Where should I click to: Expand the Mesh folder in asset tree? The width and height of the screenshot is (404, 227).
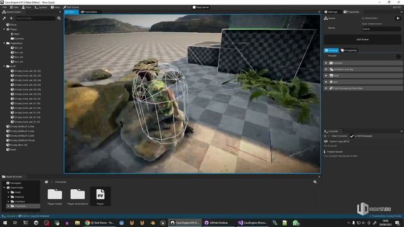[8, 192]
